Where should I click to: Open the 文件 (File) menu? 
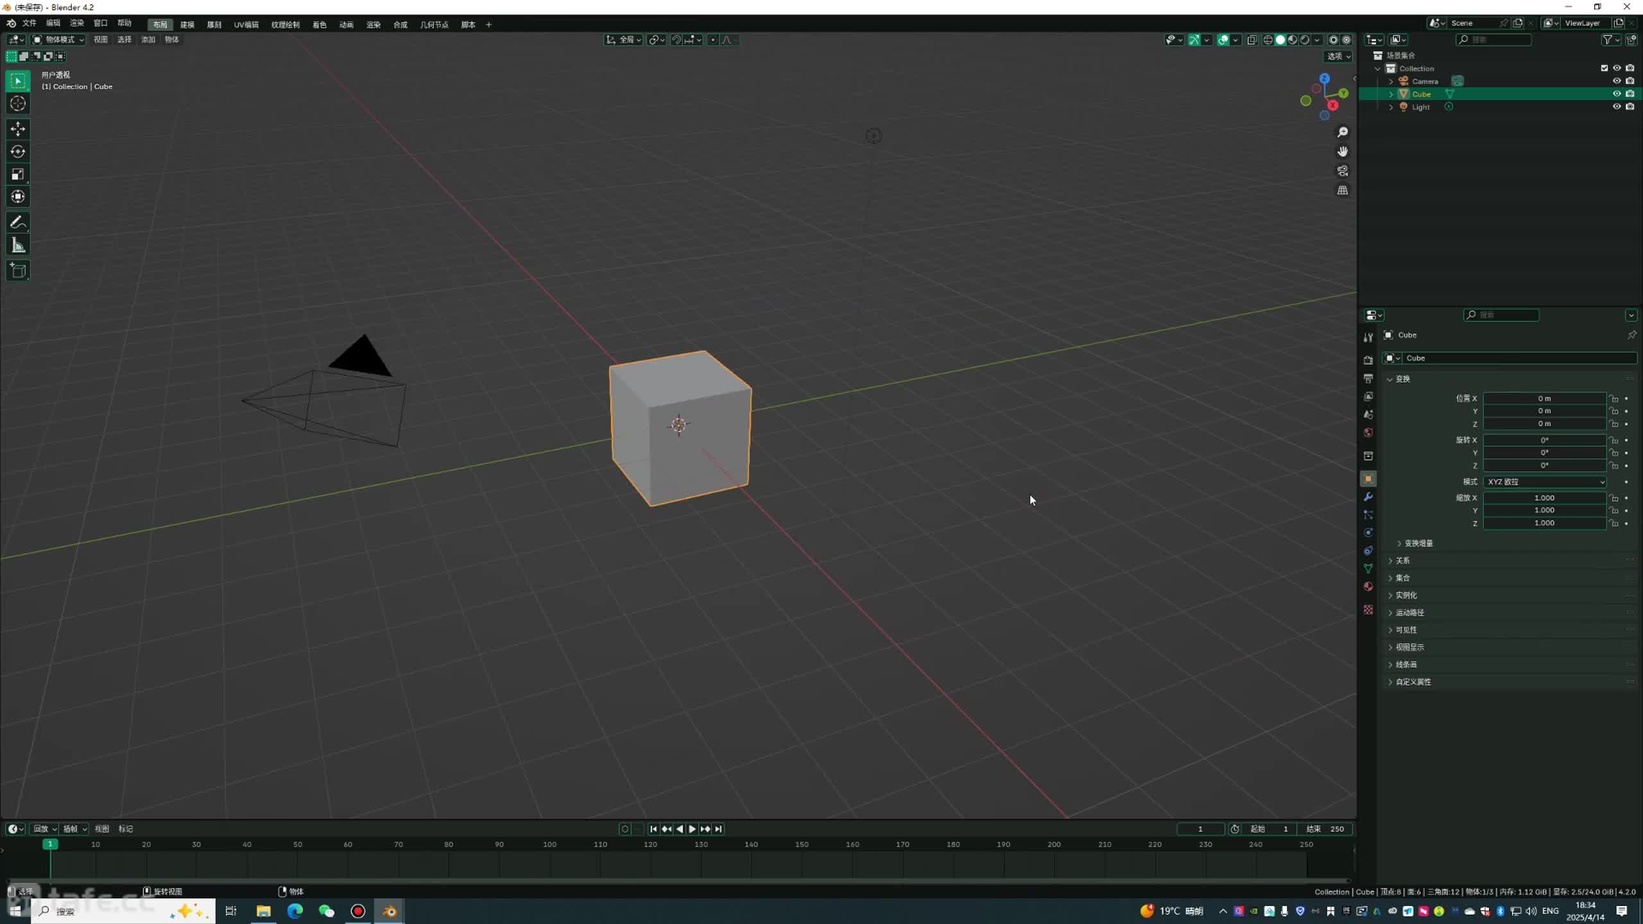pos(30,23)
